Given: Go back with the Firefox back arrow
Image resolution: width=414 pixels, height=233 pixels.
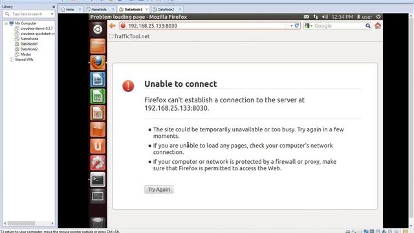Looking at the screenshot, I should tap(113, 26).
